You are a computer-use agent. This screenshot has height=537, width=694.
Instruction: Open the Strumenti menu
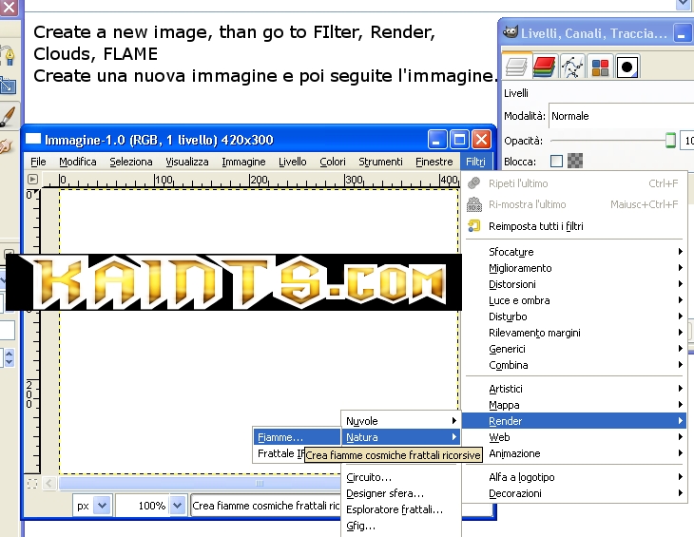[x=380, y=162]
